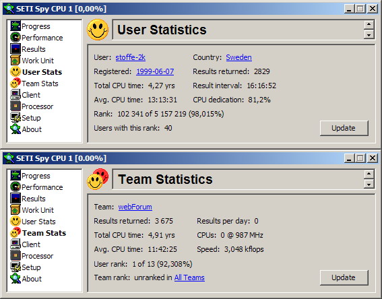This screenshot has height=299, width=382.
Task: Click '1 of 13 (92,308%)' user rank text
Action: (x=162, y=264)
